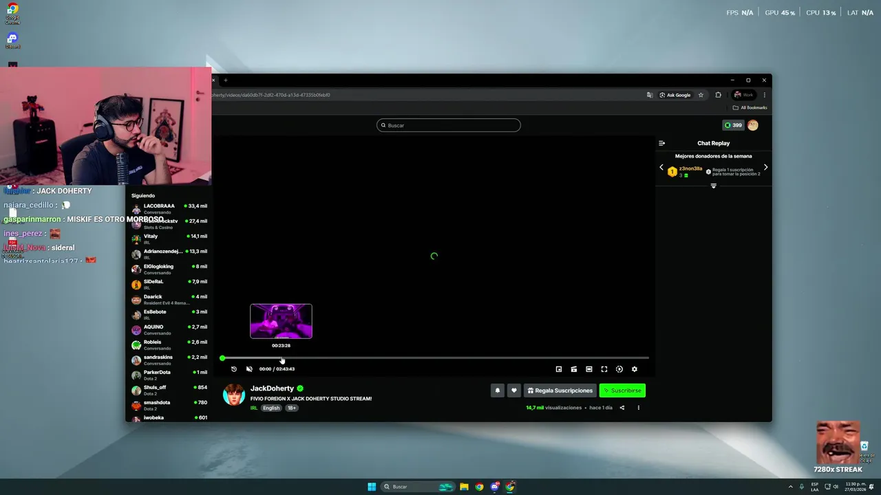881x495 pixels.
Task: Open EsBebote channel in sidebar
Action: (x=169, y=314)
